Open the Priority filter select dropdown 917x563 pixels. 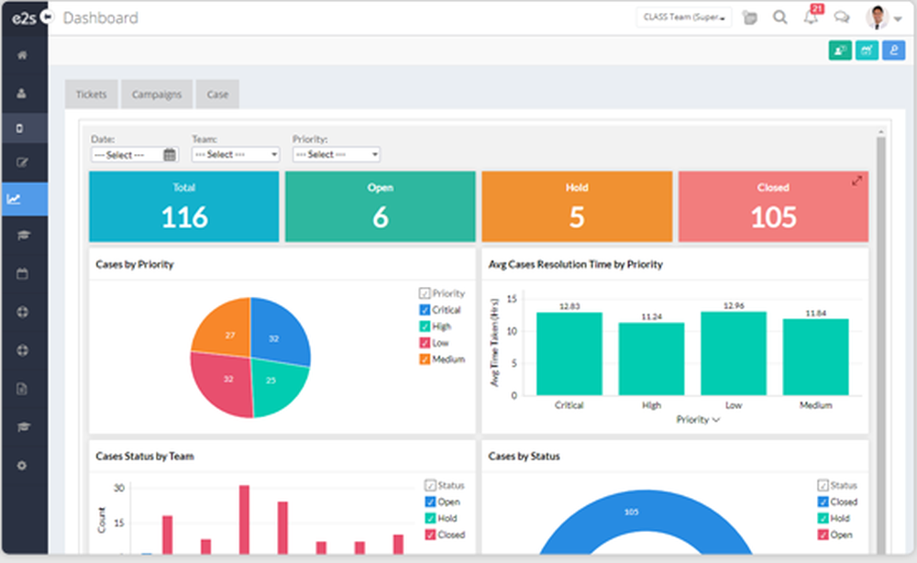337,154
